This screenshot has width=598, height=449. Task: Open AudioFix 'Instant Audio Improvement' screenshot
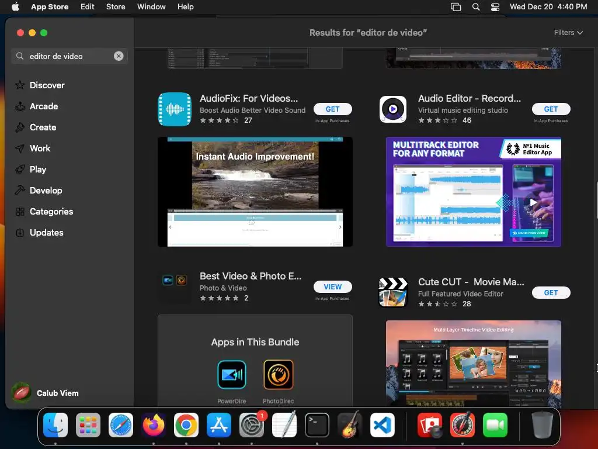coord(255,192)
